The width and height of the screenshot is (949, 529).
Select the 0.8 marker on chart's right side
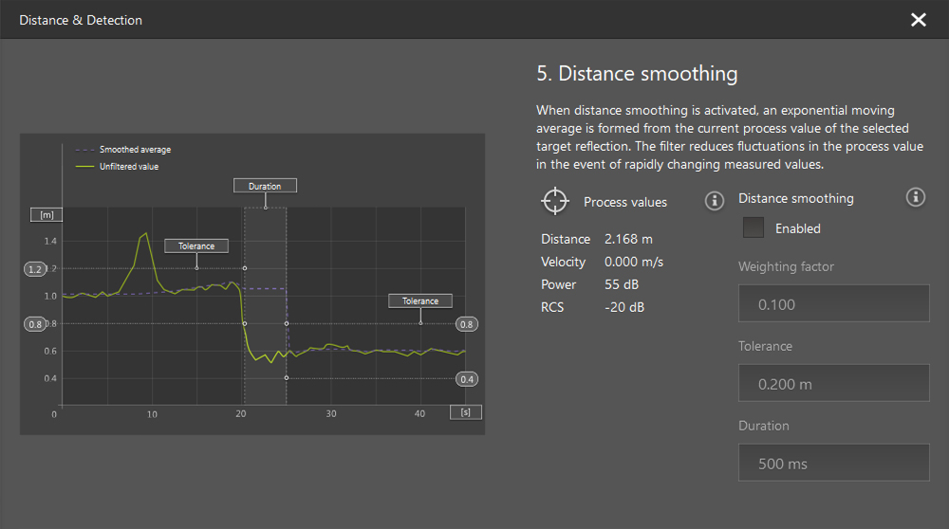(x=466, y=324)
